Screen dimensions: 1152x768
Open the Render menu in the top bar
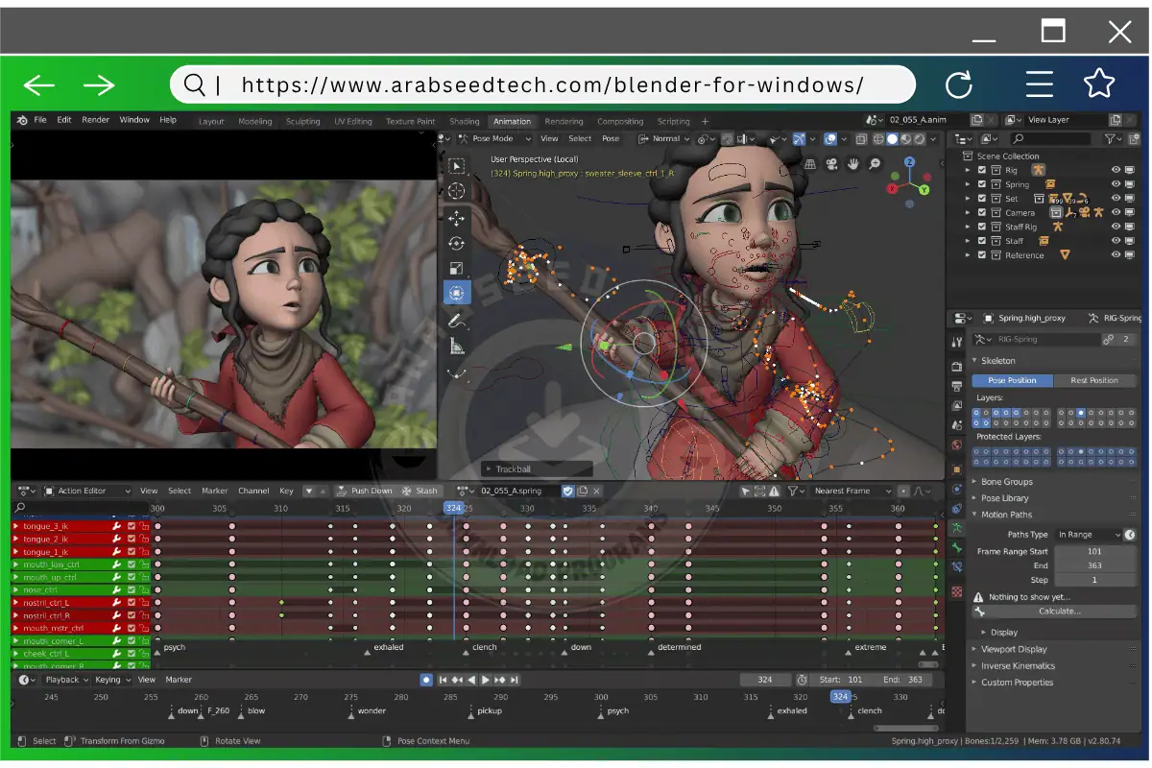tap(95, 120)
